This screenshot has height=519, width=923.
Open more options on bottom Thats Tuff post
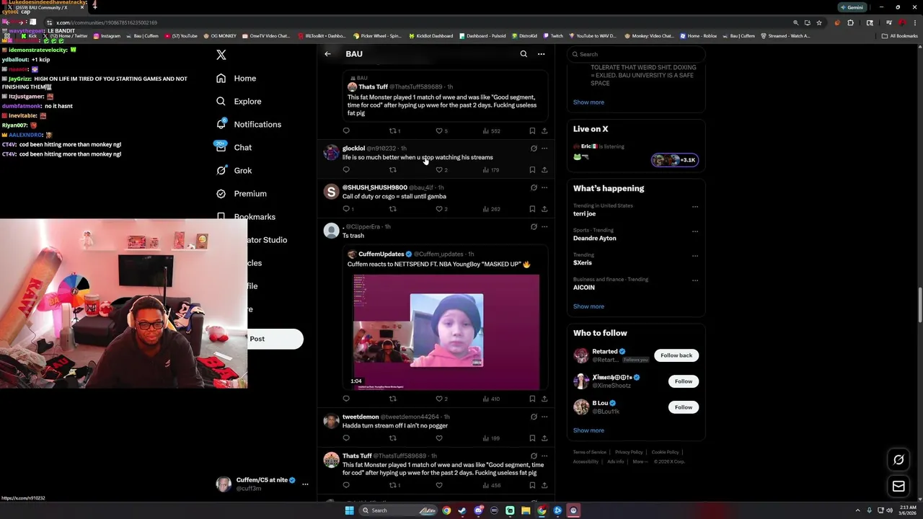tap(544, 456)
